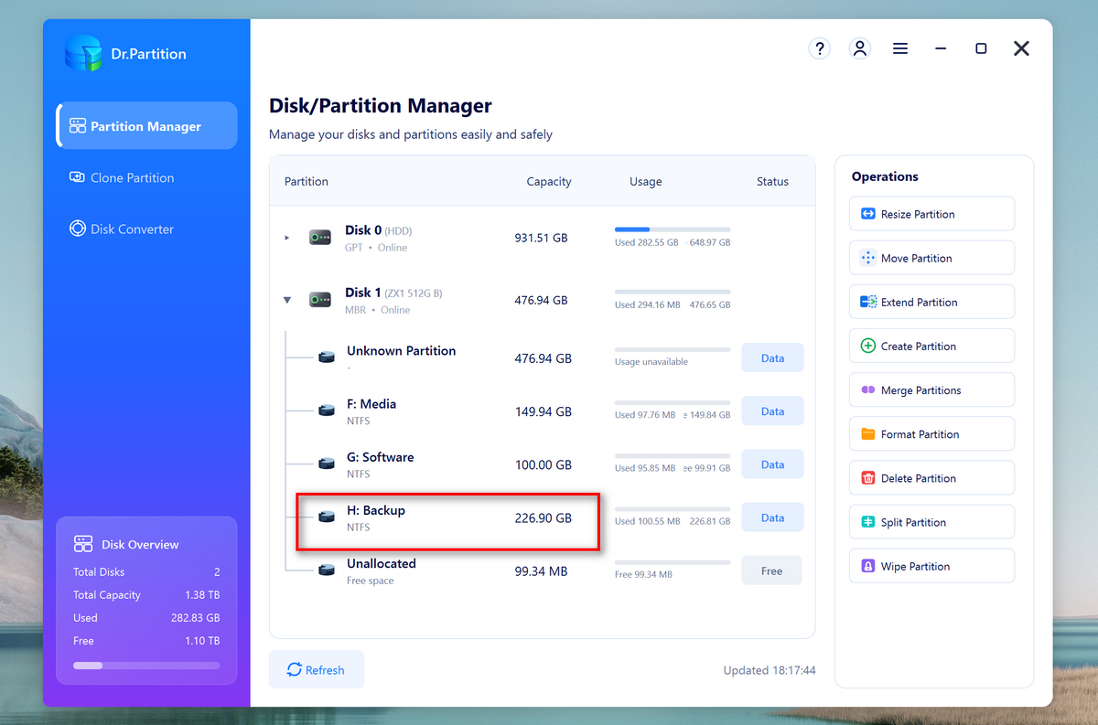The image size is (1098, 725).
Task: Select the G: Software partition name
Action: click(381, 457)
